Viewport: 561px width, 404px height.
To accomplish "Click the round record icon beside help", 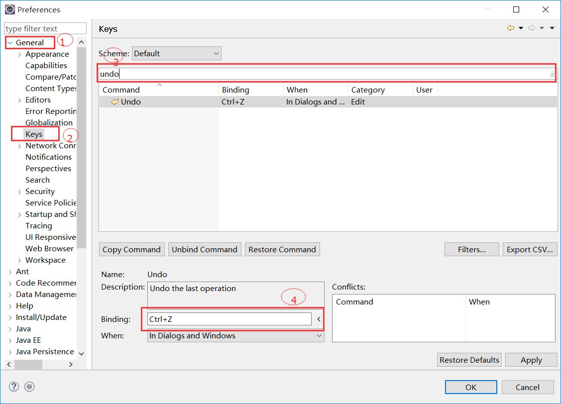I will pyautogui.click(x=30, y=387).
